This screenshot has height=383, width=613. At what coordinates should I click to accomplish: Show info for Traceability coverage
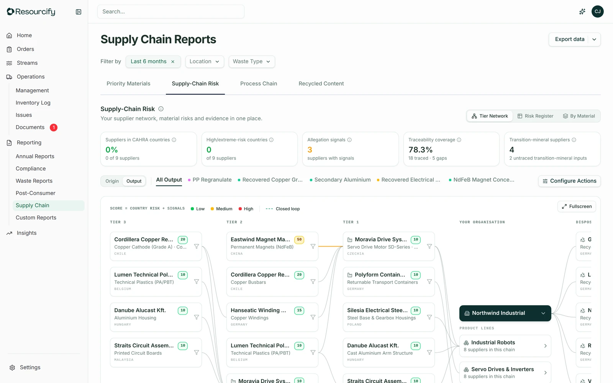pos(459,140)
